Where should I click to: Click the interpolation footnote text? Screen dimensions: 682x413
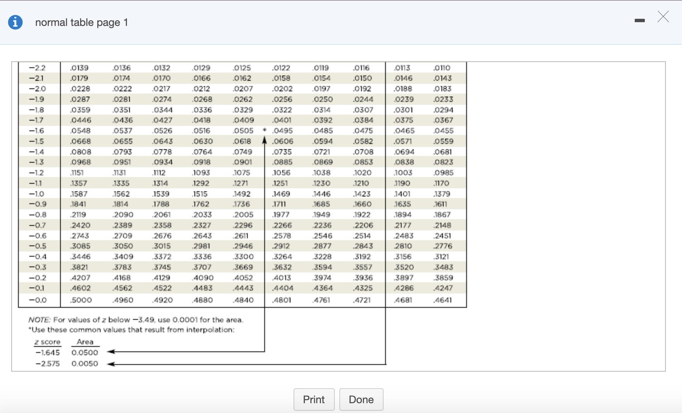coord(132,330)
